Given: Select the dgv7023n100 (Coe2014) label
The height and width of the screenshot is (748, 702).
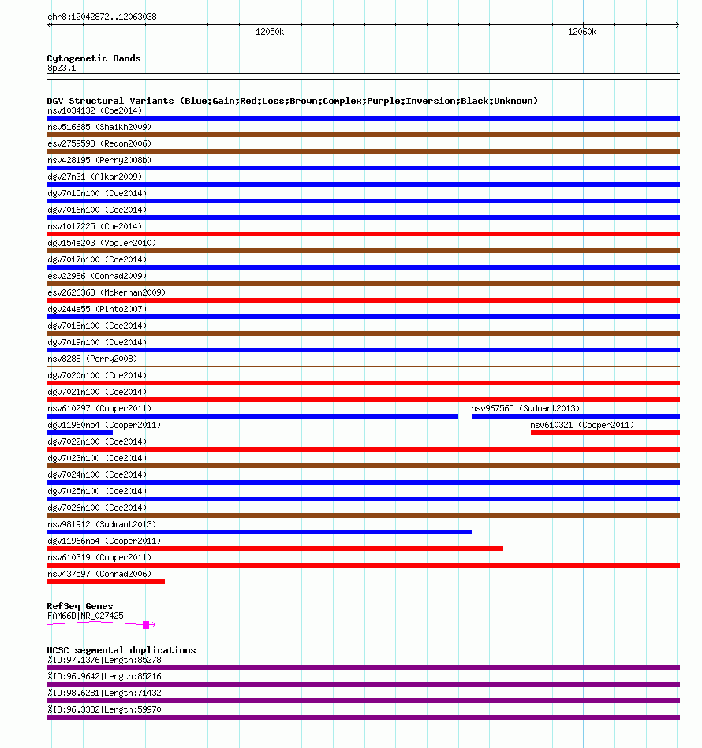Looking at the screenshot, I should point(97,458).
